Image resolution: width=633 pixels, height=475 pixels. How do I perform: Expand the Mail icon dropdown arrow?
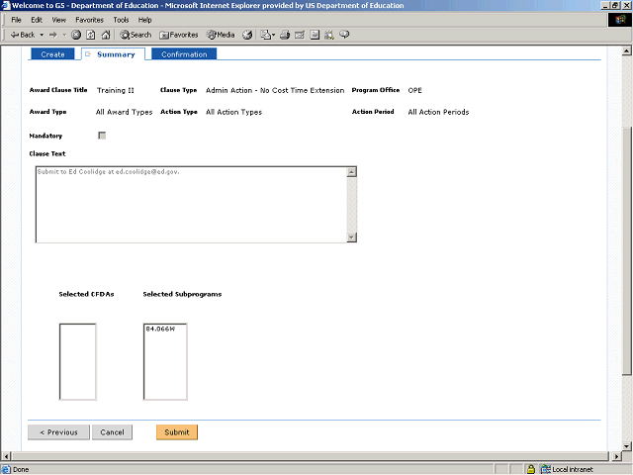tap(273, 35)
